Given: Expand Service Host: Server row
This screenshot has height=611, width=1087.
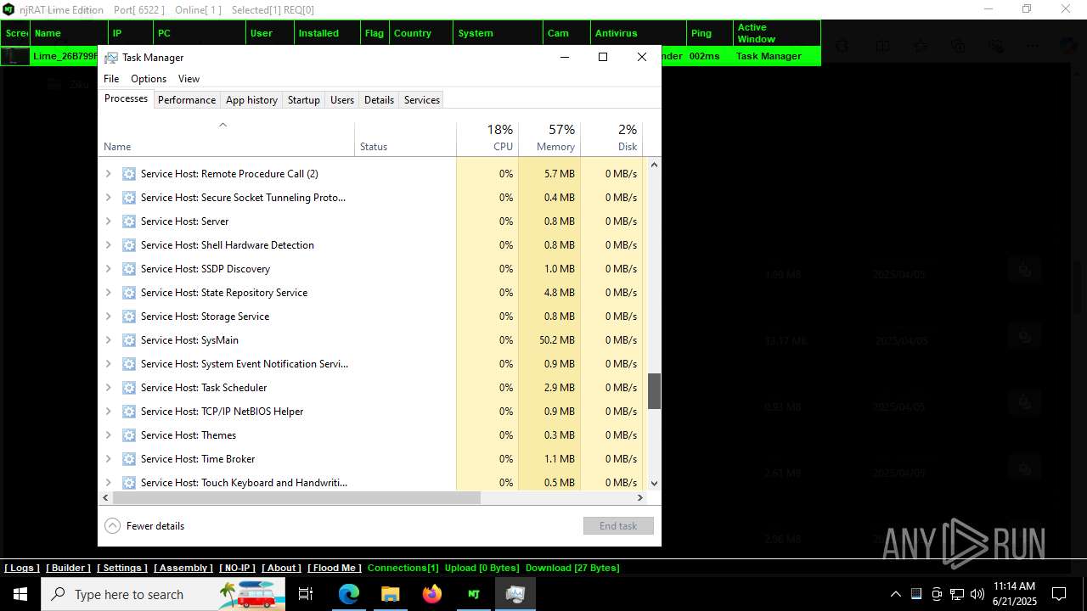Looking at the screenshot, I should coord(108,221).
